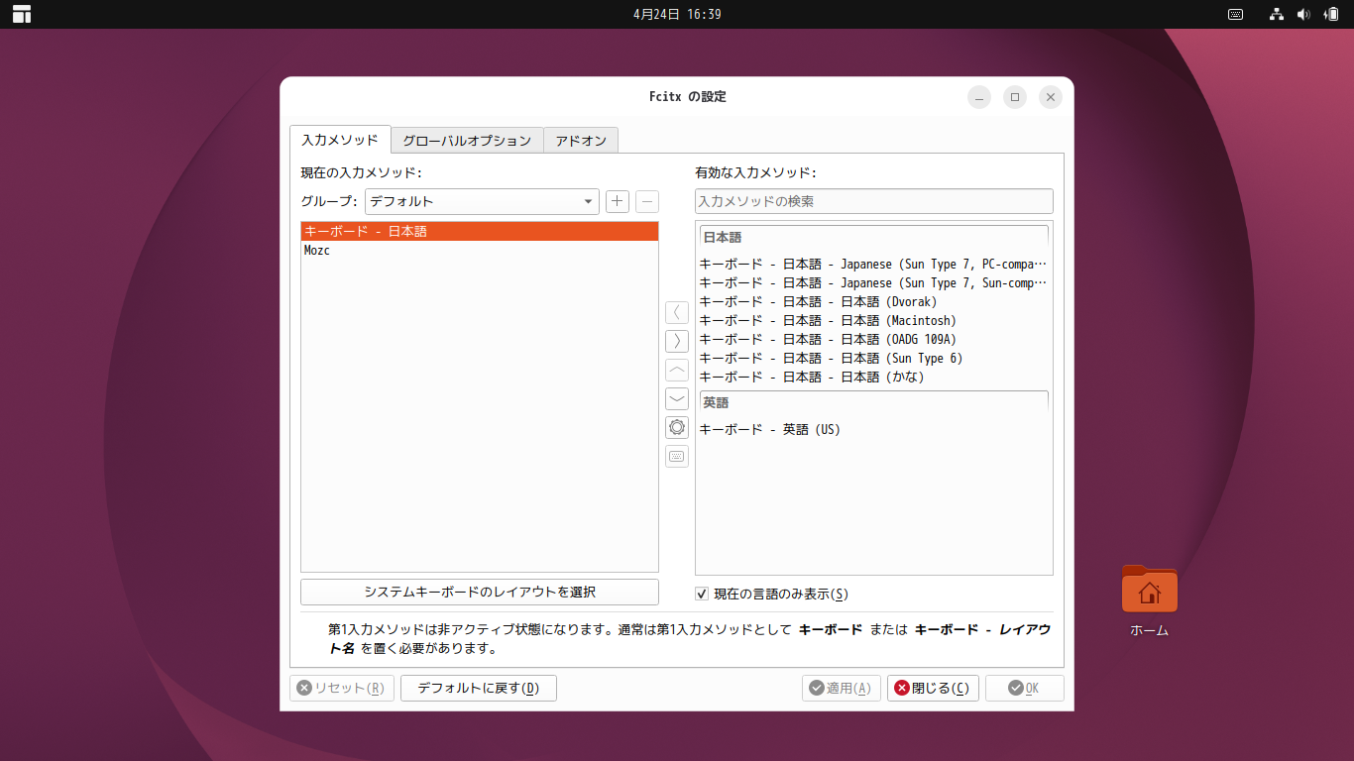This screenshot has height=761, width=1354.
Task: Open the Home folder on desktop
Action: click(x=1150, y=601)
